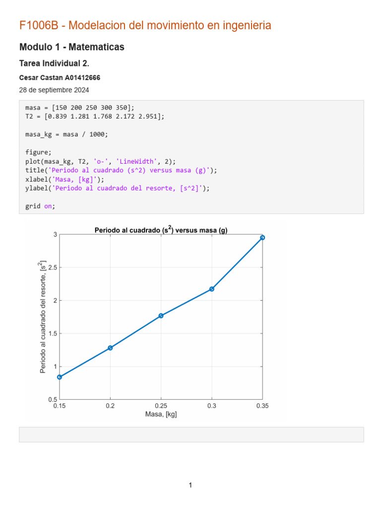
Task: Click the data point marker at mass 0.3
Action: point(212,289)
